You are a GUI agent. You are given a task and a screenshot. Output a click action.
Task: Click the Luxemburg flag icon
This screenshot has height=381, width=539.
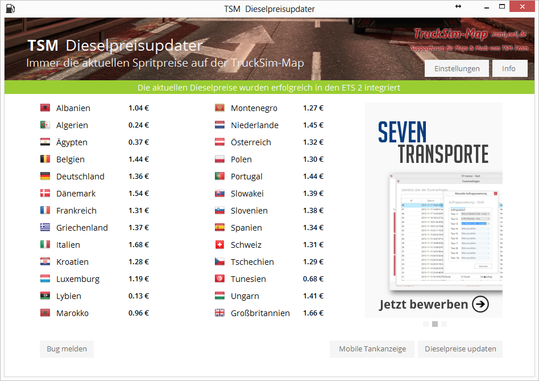click(45, 279)
